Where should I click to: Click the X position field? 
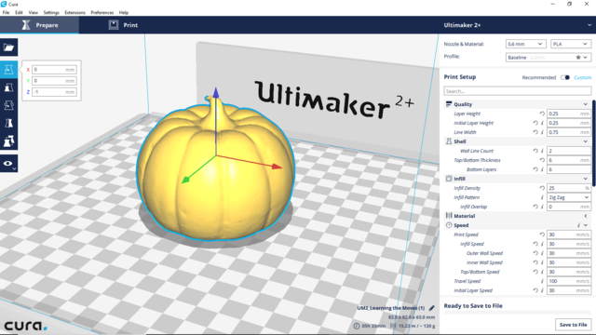click(54, 70)
